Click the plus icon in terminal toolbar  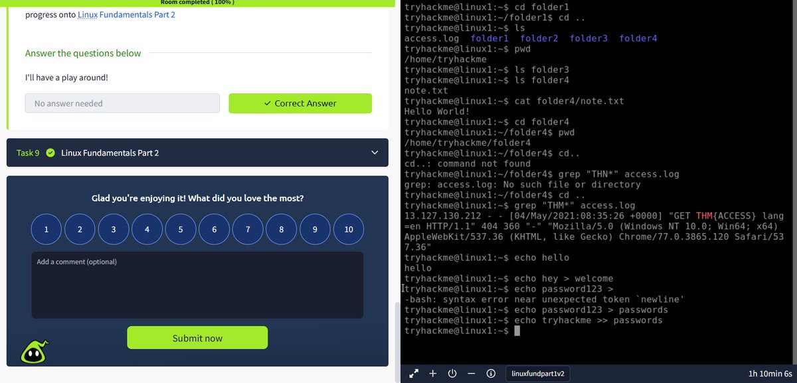(432, 374)
